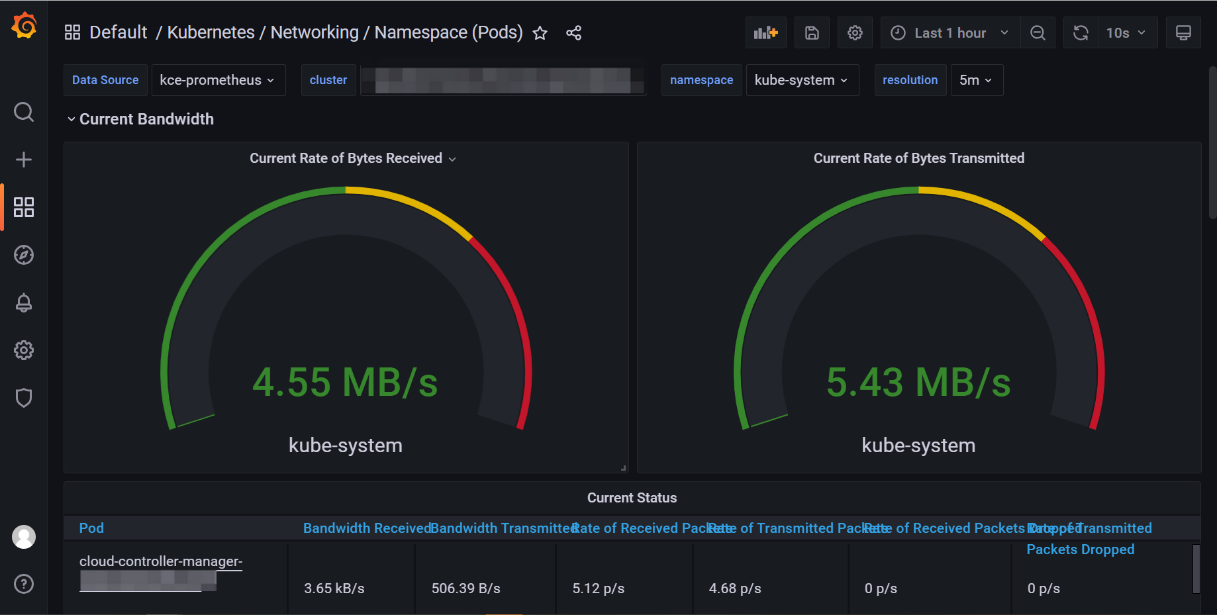Open the Explore compass icon
The height and width of the screenshot is (615, 1217).
tap(24, 255)
